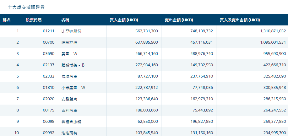Viewport: 288px width, 136px height.
Task: Select stock code 01211
Action: (49, 31)
